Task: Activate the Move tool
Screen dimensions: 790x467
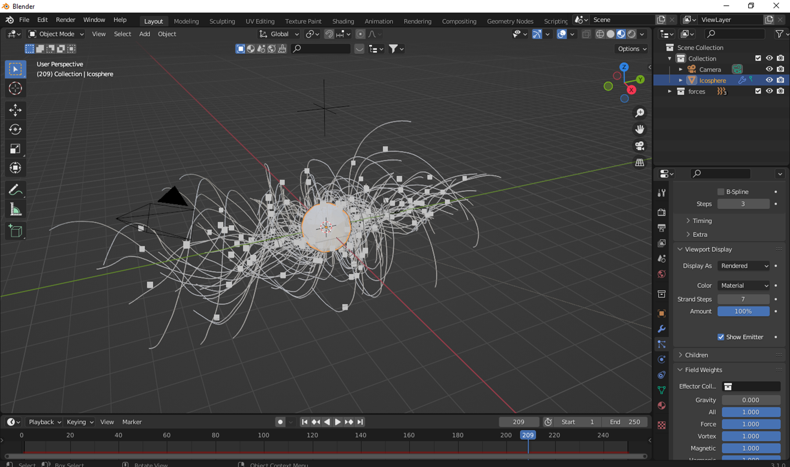Action: coord(15,110)
